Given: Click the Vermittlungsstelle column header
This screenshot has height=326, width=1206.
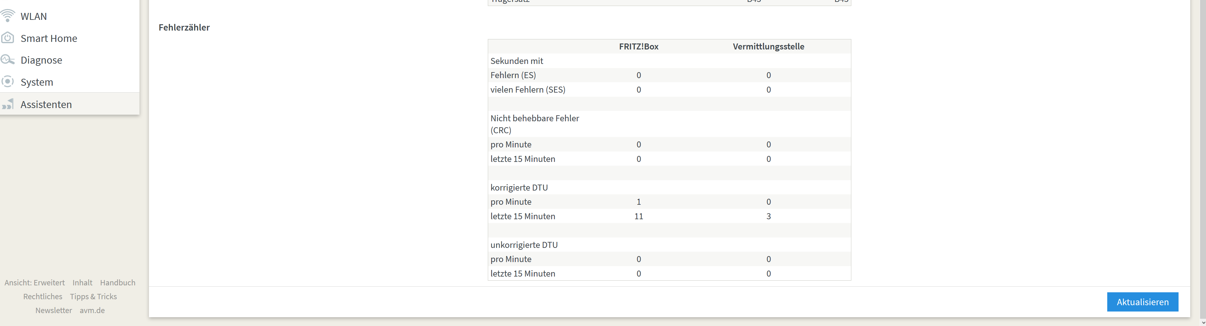Looking at the screenshot, I should (768, 46).
